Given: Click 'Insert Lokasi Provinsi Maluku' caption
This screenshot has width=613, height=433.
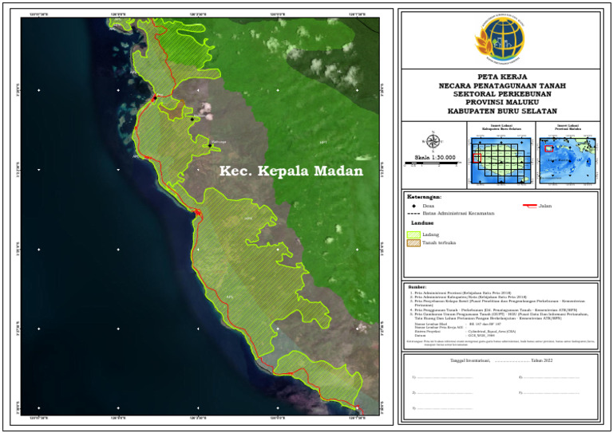Looking at the screenshot, I should click(x=568, y=127).
